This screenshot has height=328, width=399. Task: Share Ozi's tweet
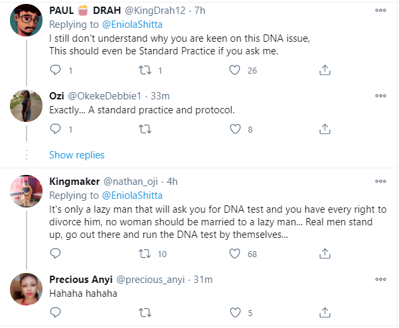point(325,130)
